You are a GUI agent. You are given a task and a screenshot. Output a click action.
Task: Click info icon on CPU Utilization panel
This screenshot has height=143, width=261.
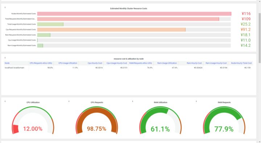click(5, 101)
